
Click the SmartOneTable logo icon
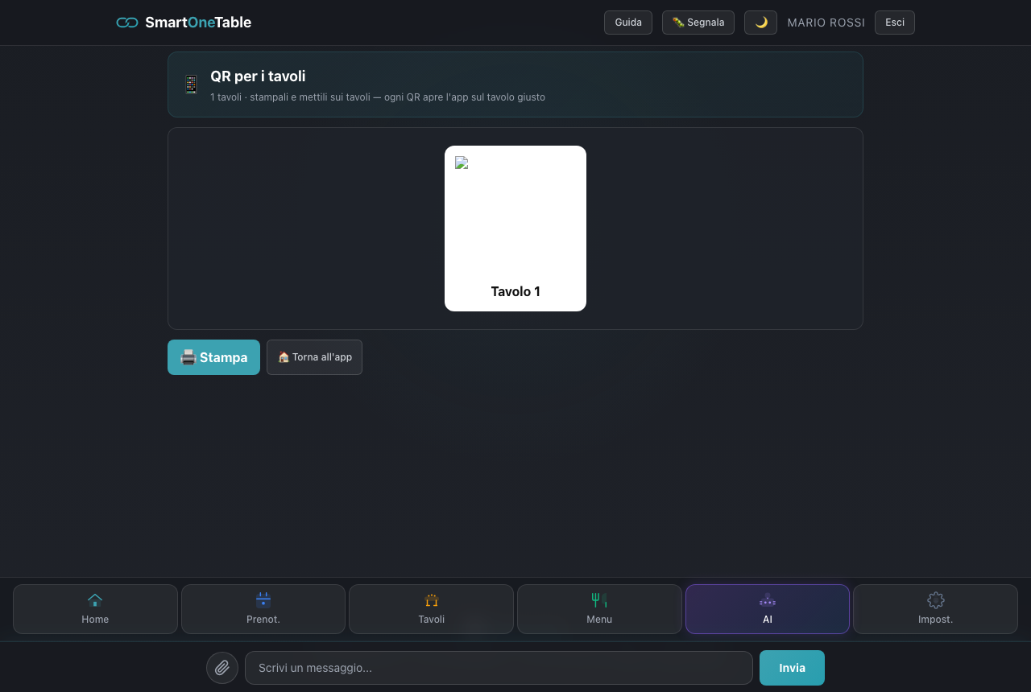click(127, 23)
